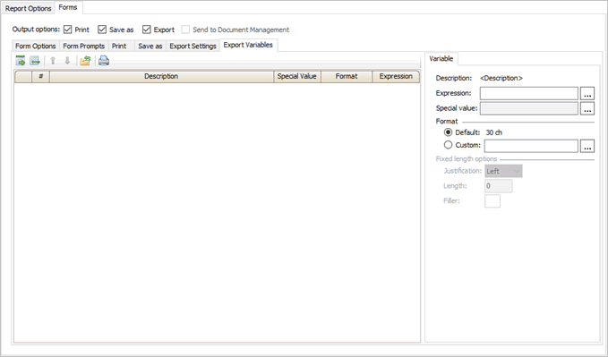This screenshot has width=608, height=357.
Task: Click the Description column header
Action: (161, 76)
